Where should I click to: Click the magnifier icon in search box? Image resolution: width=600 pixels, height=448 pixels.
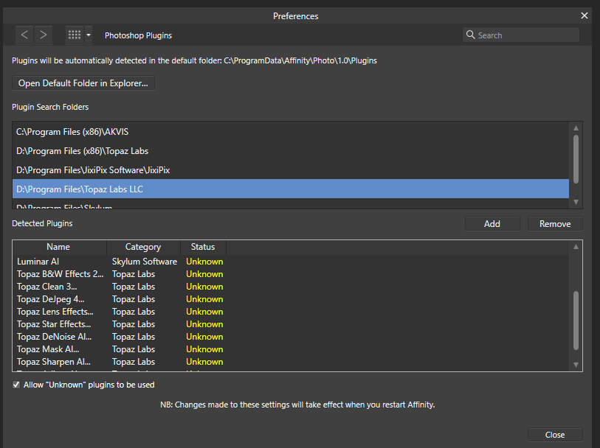tap(470, 35)
